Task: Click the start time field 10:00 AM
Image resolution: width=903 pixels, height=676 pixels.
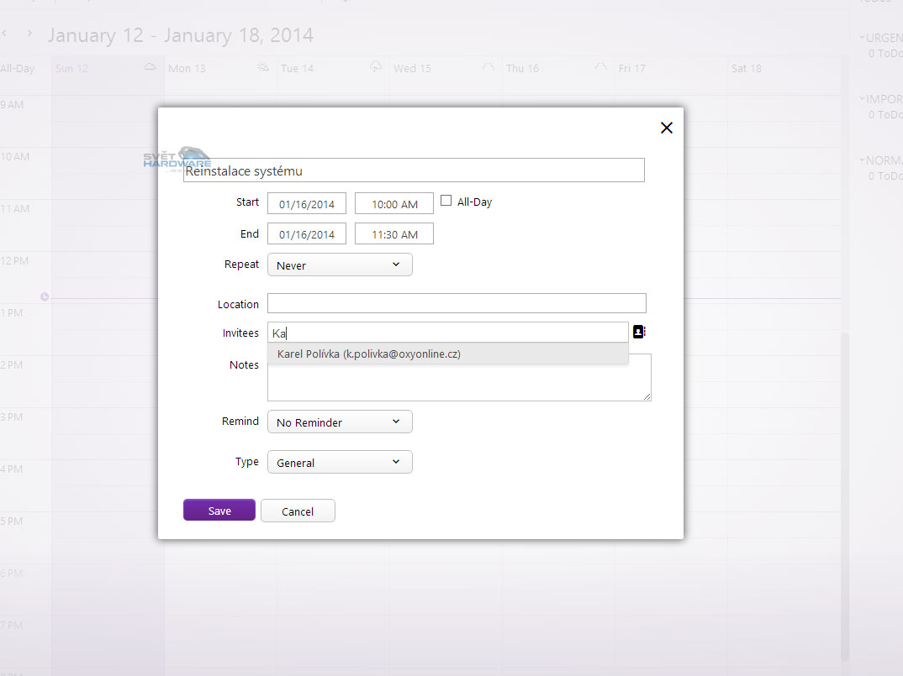Action: (394, 203)
